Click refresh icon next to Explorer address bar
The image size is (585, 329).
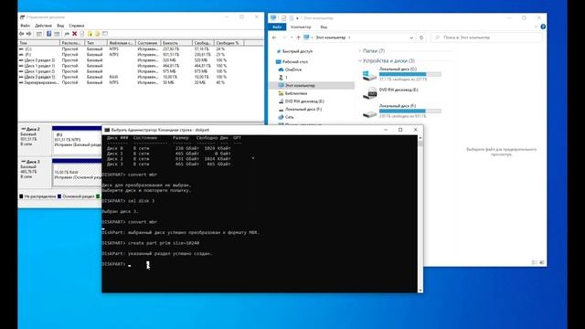421,37
